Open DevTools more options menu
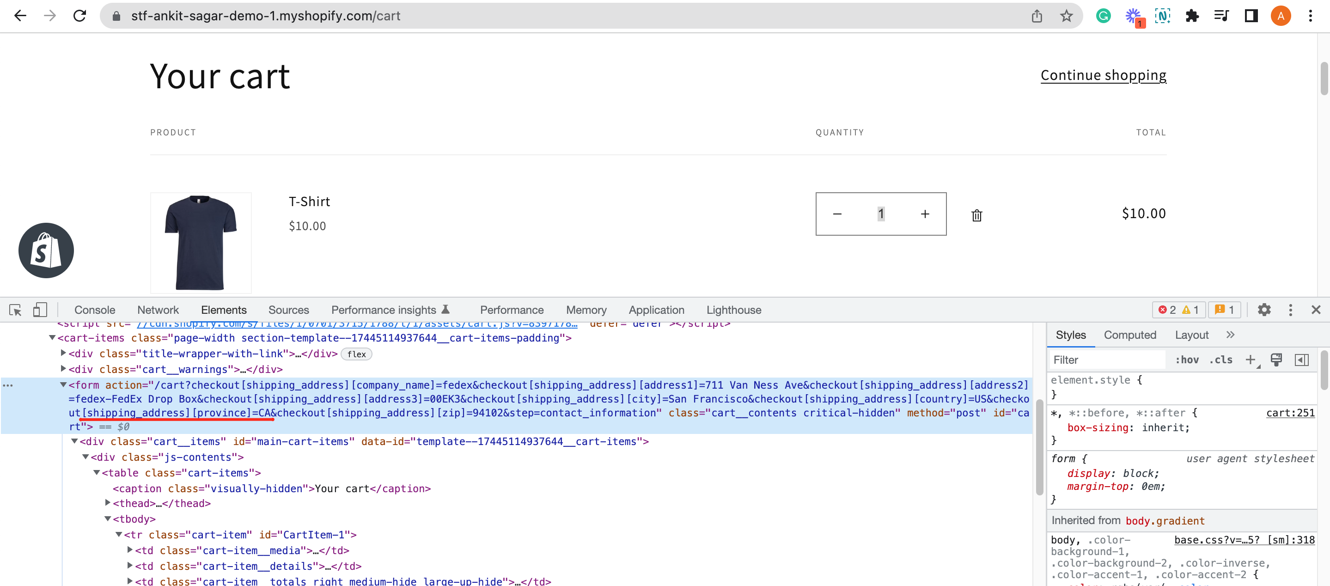The image size is (1330, 586). point(1290,310)
